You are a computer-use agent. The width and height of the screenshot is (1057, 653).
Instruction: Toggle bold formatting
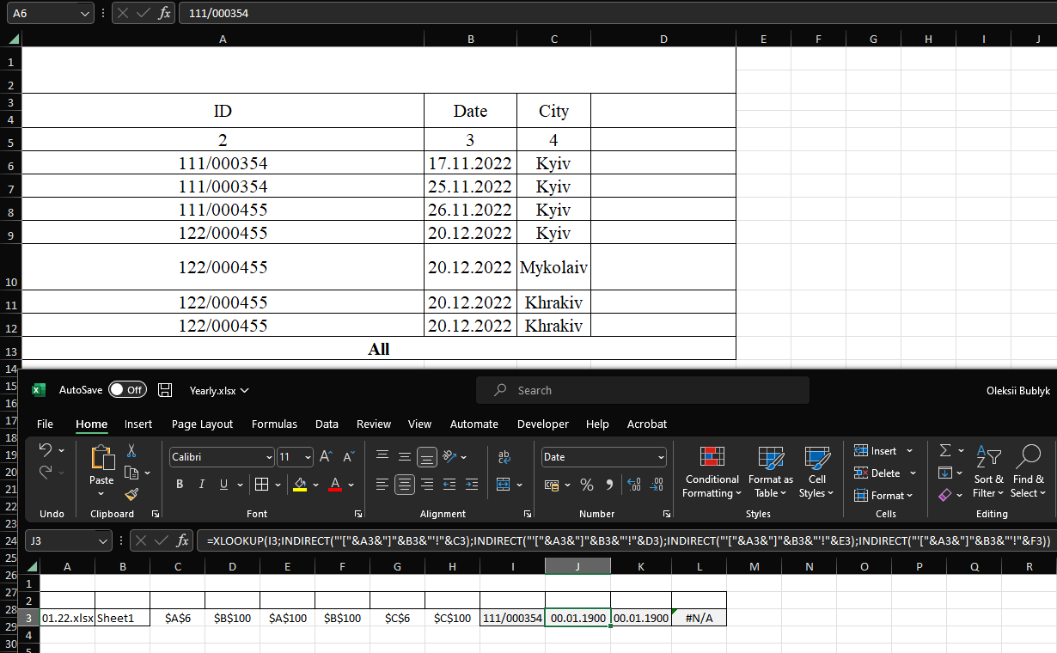click(179, 484)
